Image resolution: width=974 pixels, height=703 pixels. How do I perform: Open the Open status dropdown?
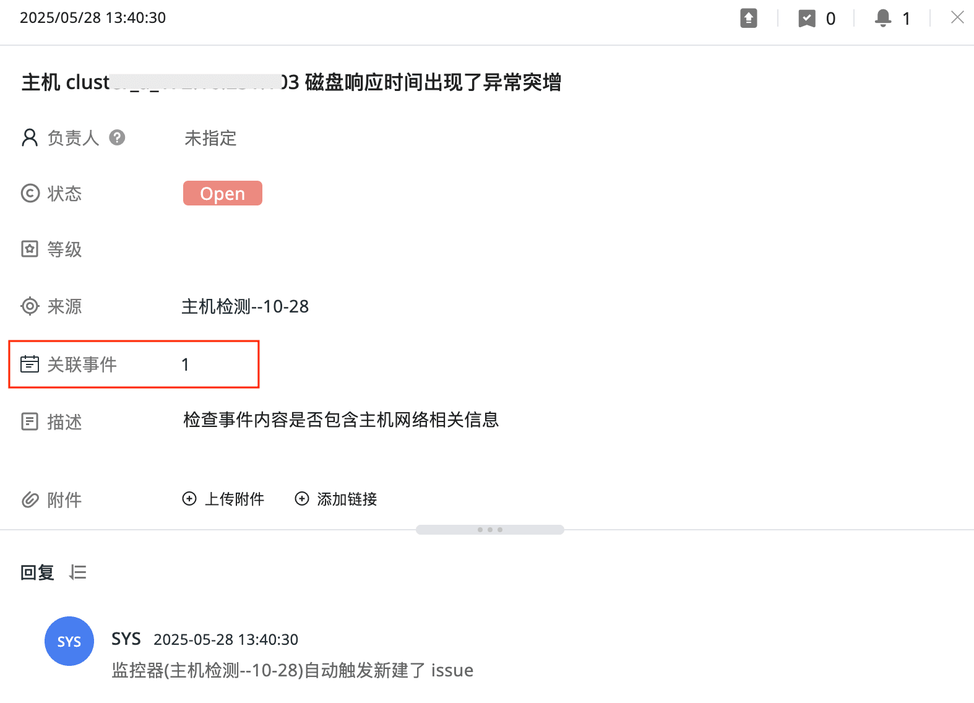pos(223,193)
